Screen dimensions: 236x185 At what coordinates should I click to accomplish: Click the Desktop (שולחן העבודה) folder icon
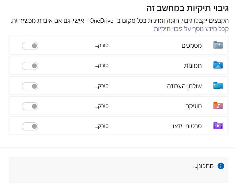(x=218, y=86)
